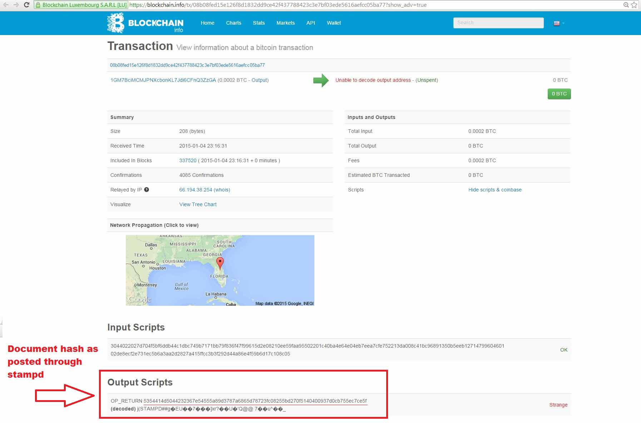Click Total Input value 0.0002 BTC
641x423 pixels.
[x=482, y=131]
